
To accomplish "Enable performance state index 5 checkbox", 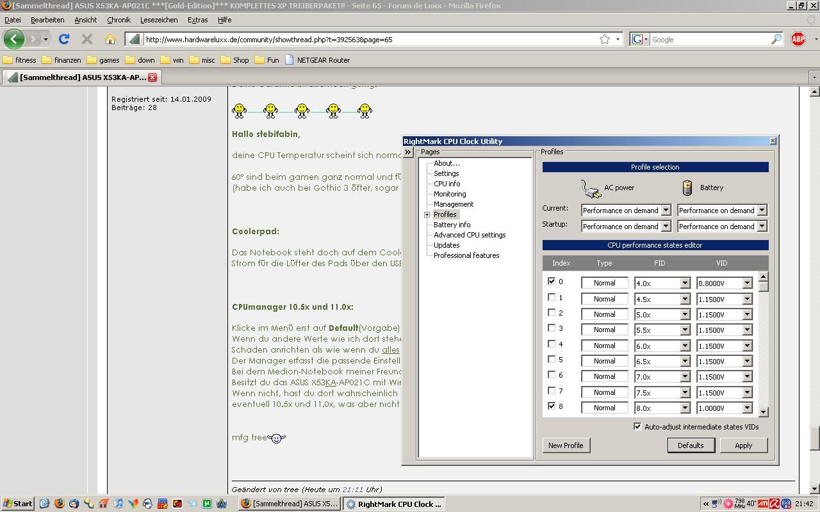I will tap(552, 359).
